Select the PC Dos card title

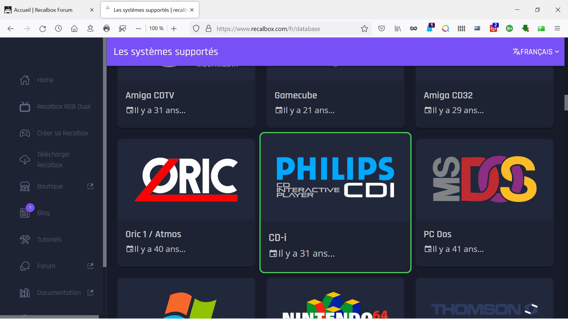(438, 234)
